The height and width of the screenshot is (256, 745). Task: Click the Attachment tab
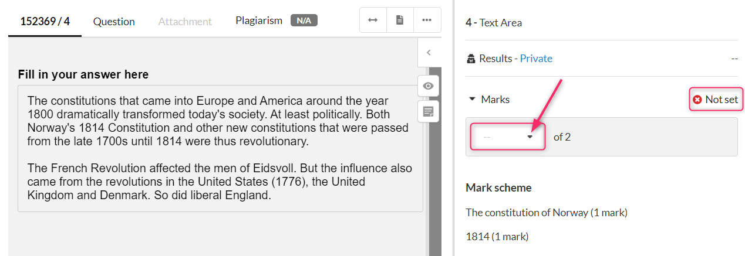pos(185,22)
